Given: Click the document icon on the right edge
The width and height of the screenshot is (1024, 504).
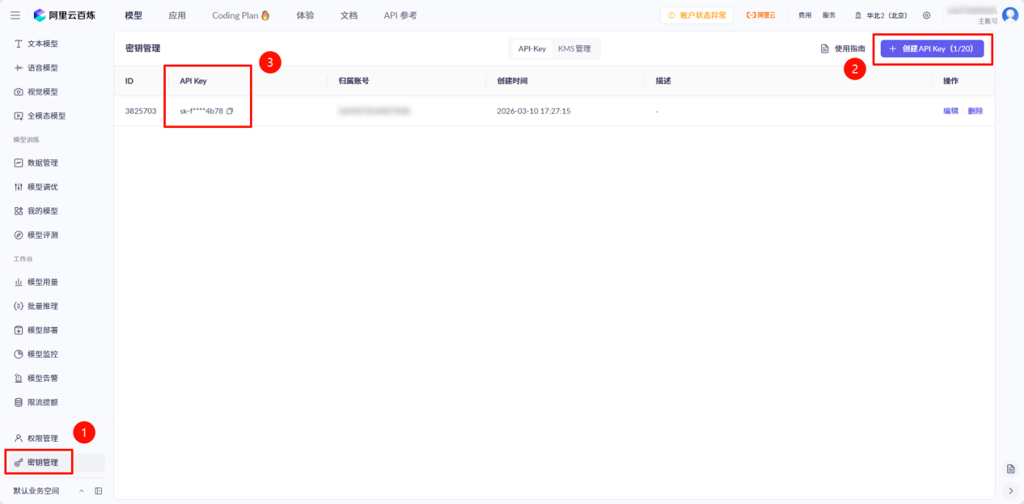Looking at the screenshot, I should click(1010, 468).
